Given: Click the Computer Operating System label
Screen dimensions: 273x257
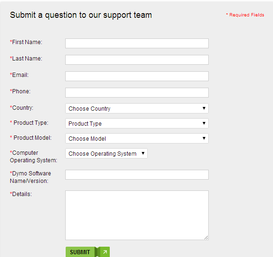Looking at the screenshot, I should click(33, 156).
